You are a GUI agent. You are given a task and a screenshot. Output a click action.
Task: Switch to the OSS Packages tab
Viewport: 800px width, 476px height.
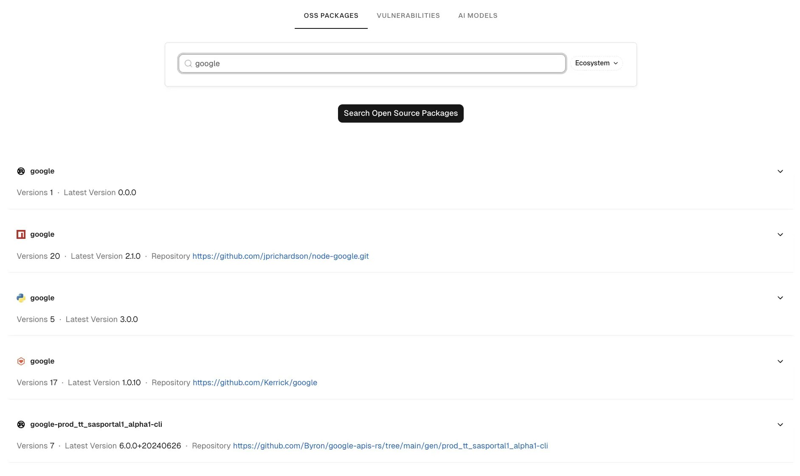click(x=331, y=16)
